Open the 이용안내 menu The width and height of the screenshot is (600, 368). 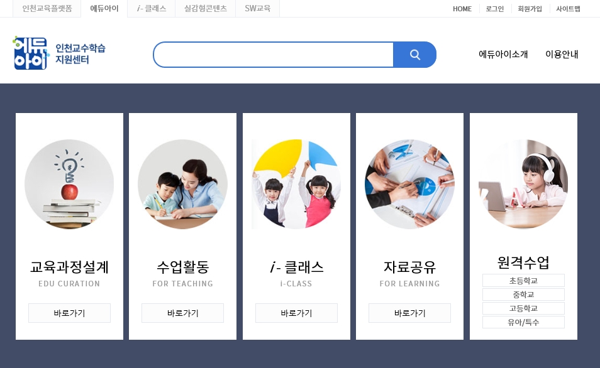coord(562,54)
